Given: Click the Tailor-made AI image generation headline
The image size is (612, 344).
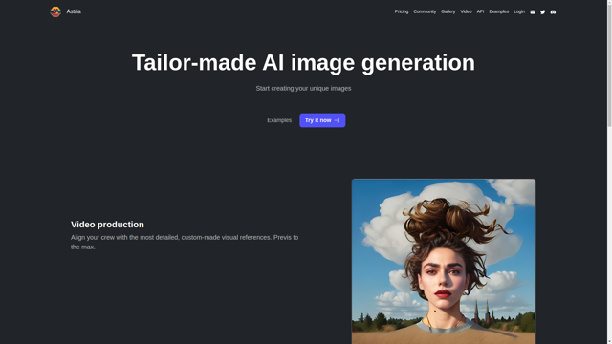Looking at the screenshot, I should tap(304, 63).
